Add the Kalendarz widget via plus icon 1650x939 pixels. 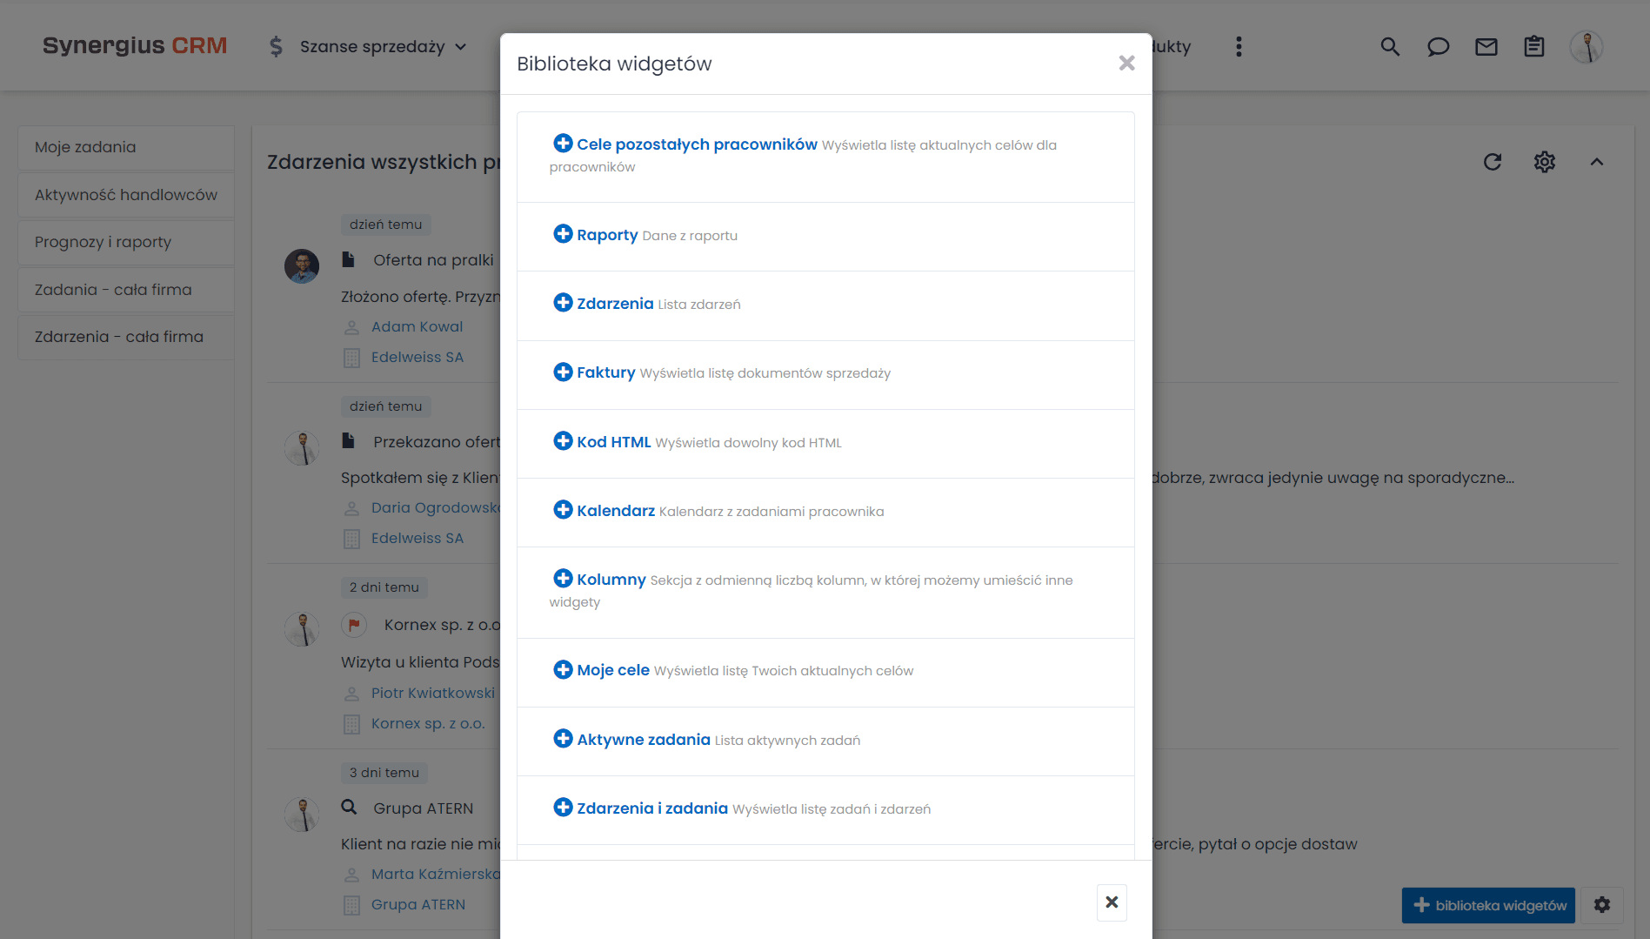point(563,510)
